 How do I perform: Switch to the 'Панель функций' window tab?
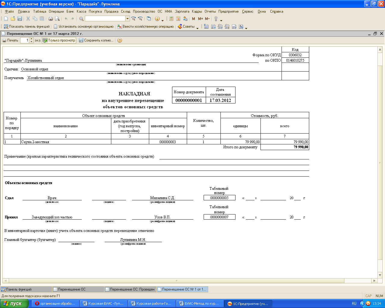point(19,289)
